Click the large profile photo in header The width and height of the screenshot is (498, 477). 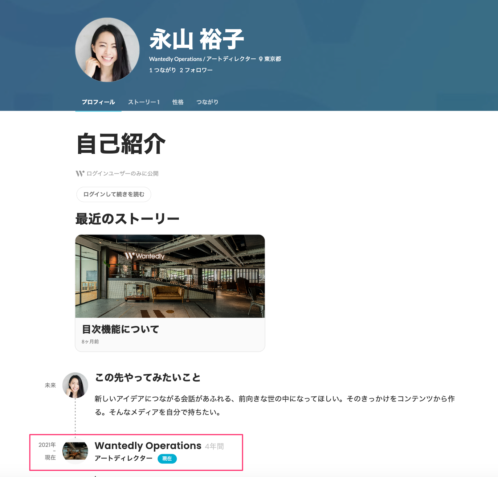pos(107,50)
